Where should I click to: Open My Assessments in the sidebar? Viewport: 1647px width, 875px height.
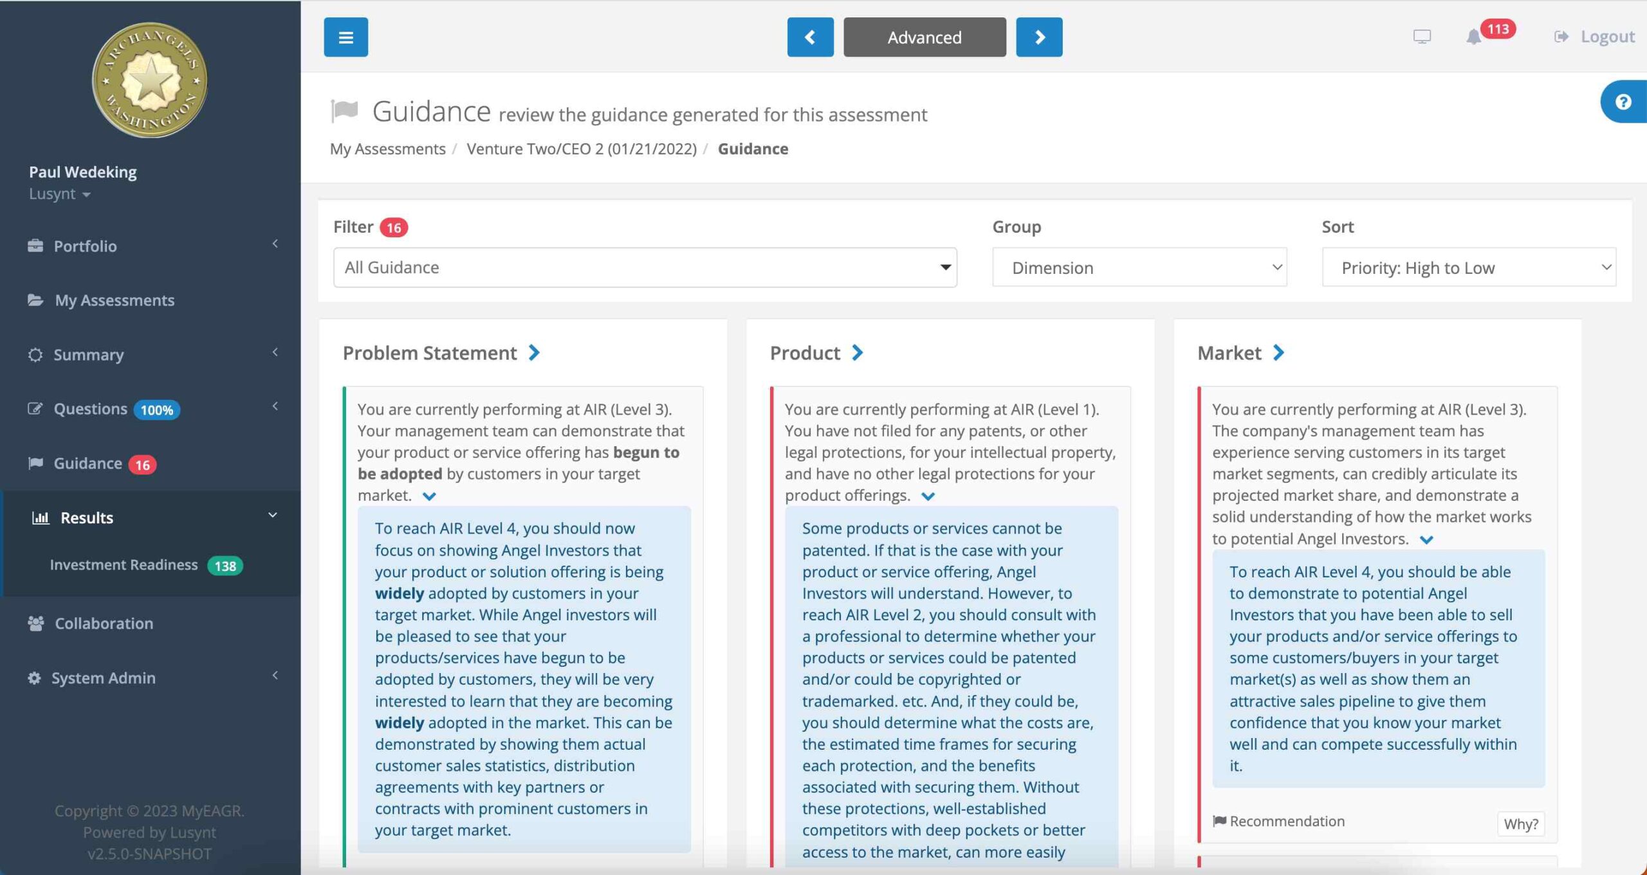pyautogui.click(x=115, y=300)
